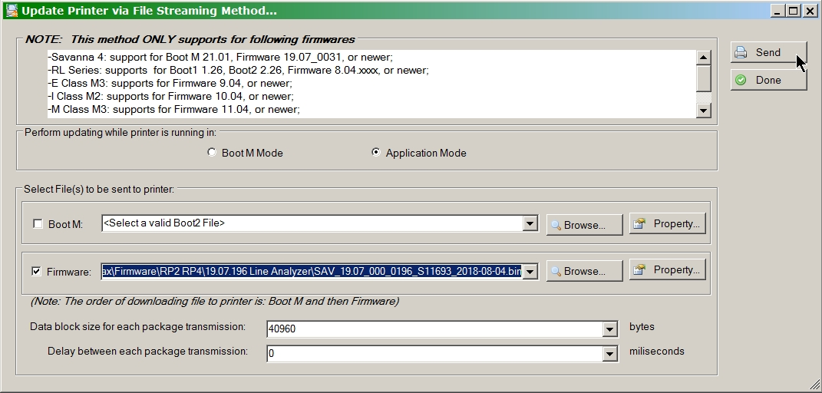Click the property icon in the Boot M row
The height and width of the screenshot is (393, 822).
(x=639, y=223)
